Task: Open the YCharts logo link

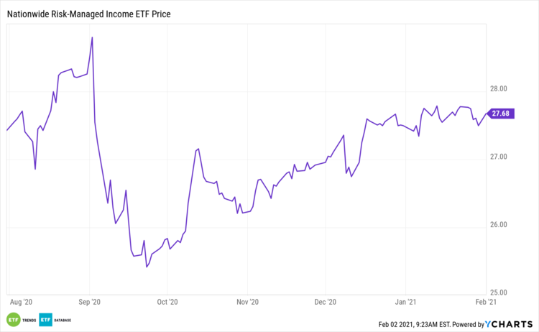Action: click(511, 324)
